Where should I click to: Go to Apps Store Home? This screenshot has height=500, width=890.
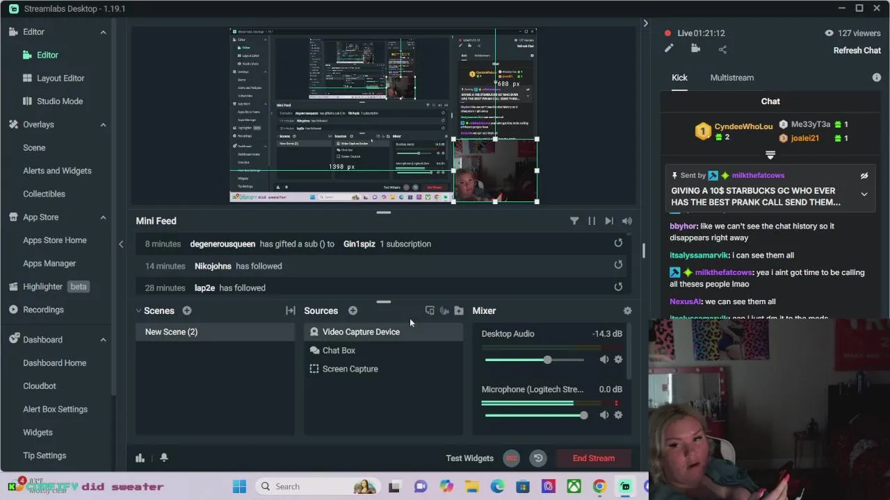(55, 240)
